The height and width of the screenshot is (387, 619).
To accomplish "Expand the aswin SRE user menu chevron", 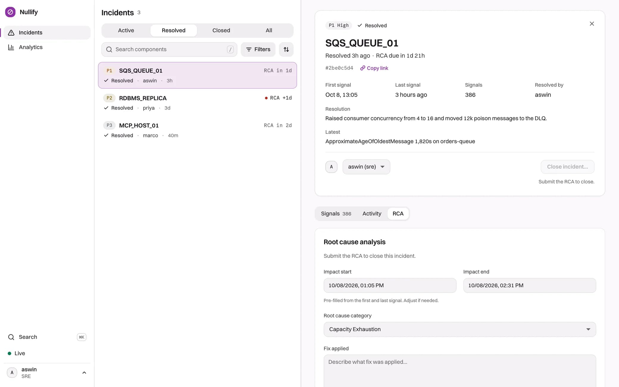I will 84,373.
